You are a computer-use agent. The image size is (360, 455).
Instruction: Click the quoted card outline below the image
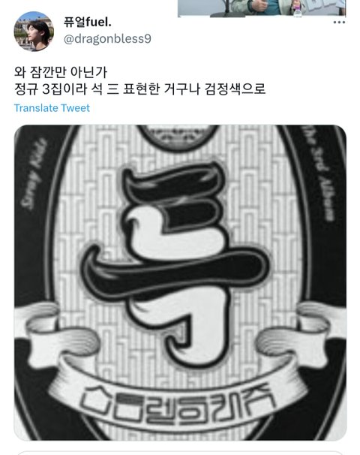click(x=180, y=453)
